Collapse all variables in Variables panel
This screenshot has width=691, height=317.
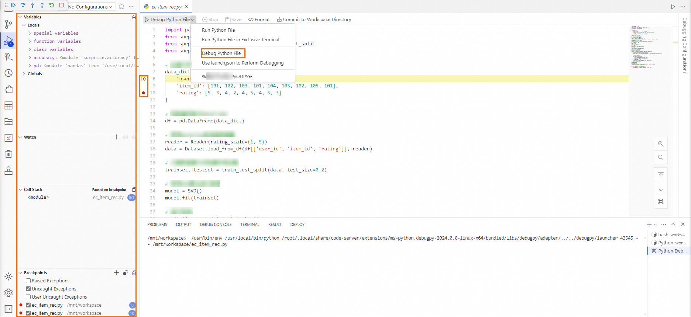(134, 17)
